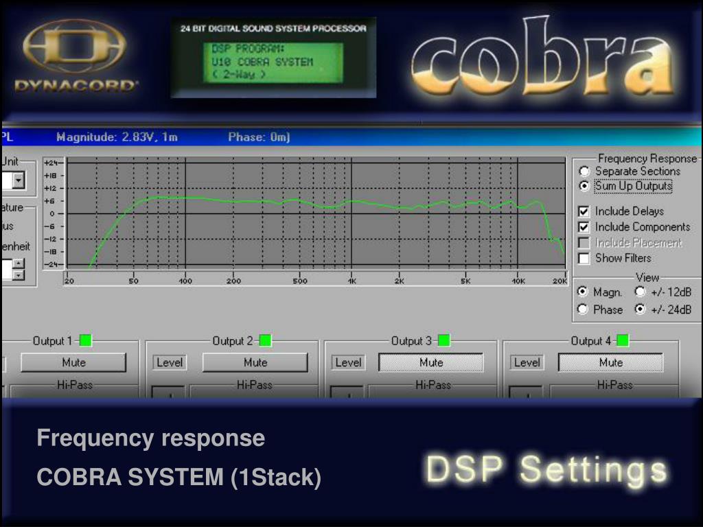Click the Hi-Pass label under Output 4

(x=614, y=384)
